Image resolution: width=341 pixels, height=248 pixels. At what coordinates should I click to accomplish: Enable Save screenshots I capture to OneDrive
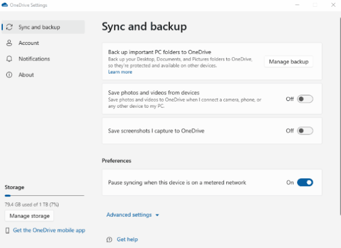click(305, 131)
